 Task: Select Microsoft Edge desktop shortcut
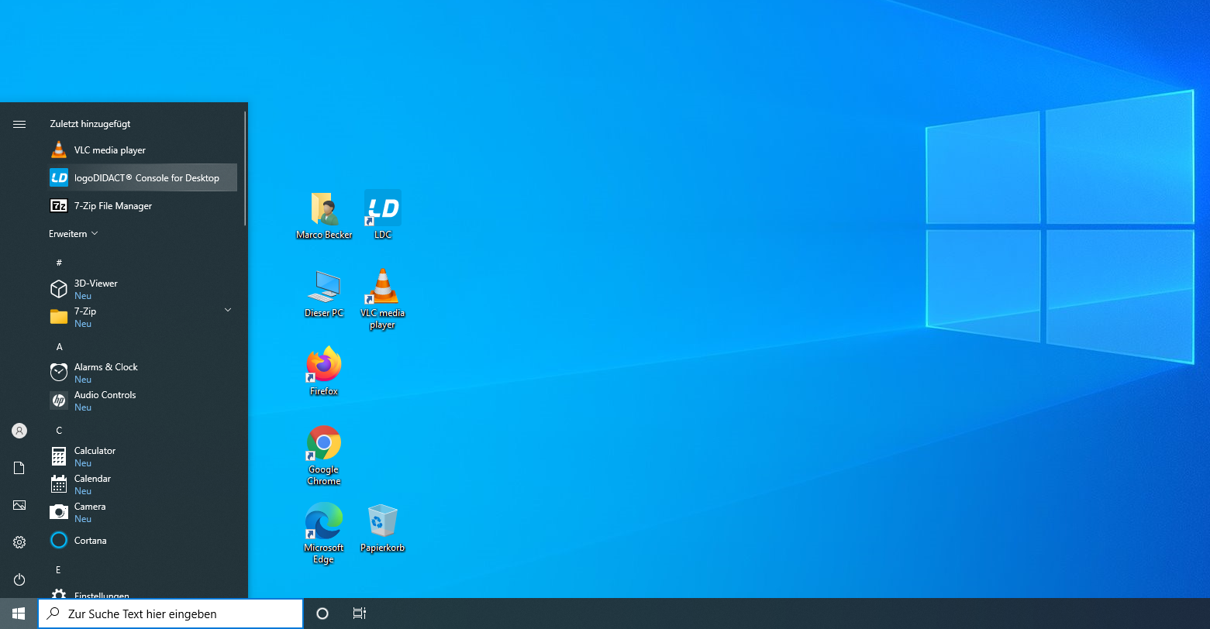tap(324, 534)
